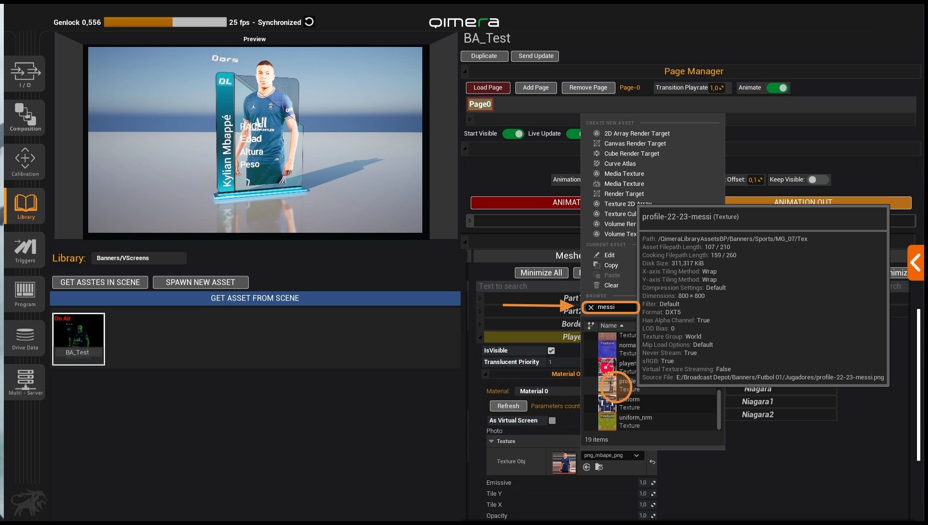Toggle the Start Visible switch

tap(512, 134)
